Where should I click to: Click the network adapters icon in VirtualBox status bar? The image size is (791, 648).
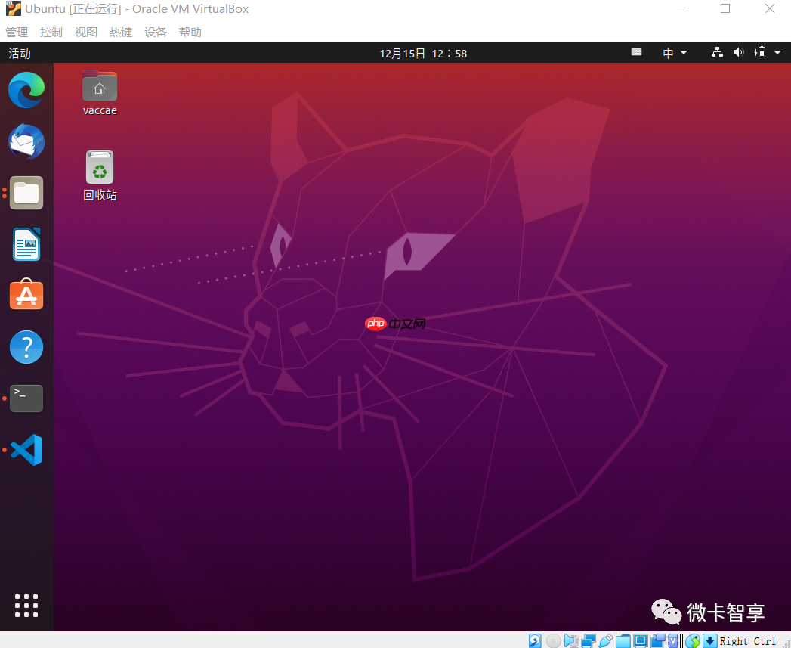coord(589,640)
